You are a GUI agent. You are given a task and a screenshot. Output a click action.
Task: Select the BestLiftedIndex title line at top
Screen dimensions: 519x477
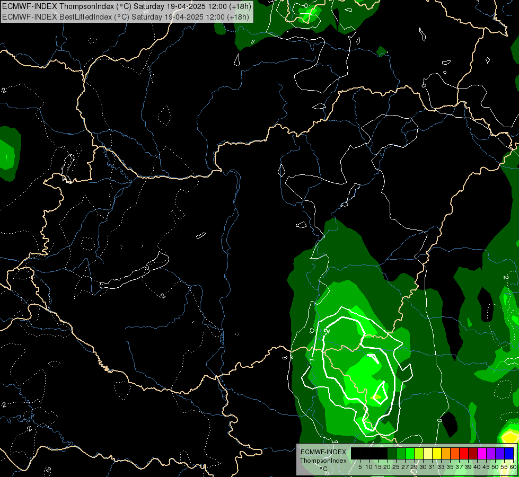(126, 16)
